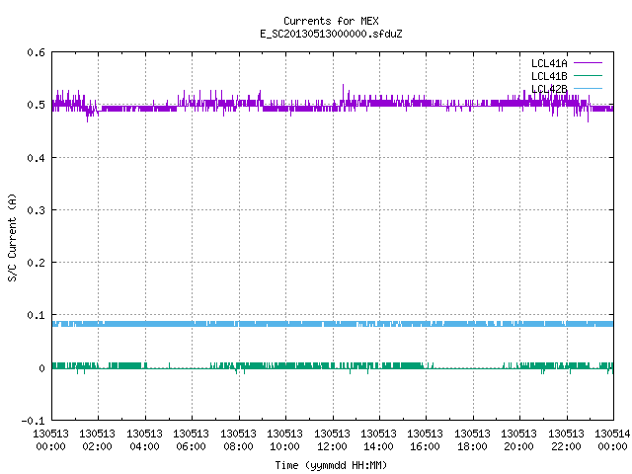Click the x-axis tick '130513 16:00'
Viewport: 632px width, 474px height.
[x=426, y=440]
